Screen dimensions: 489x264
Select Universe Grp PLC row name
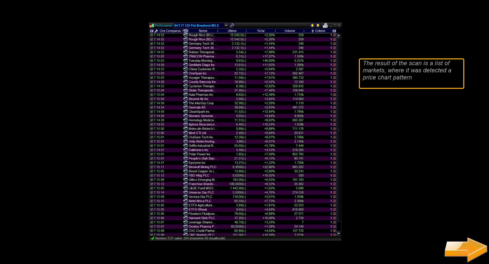coord(201,193)
